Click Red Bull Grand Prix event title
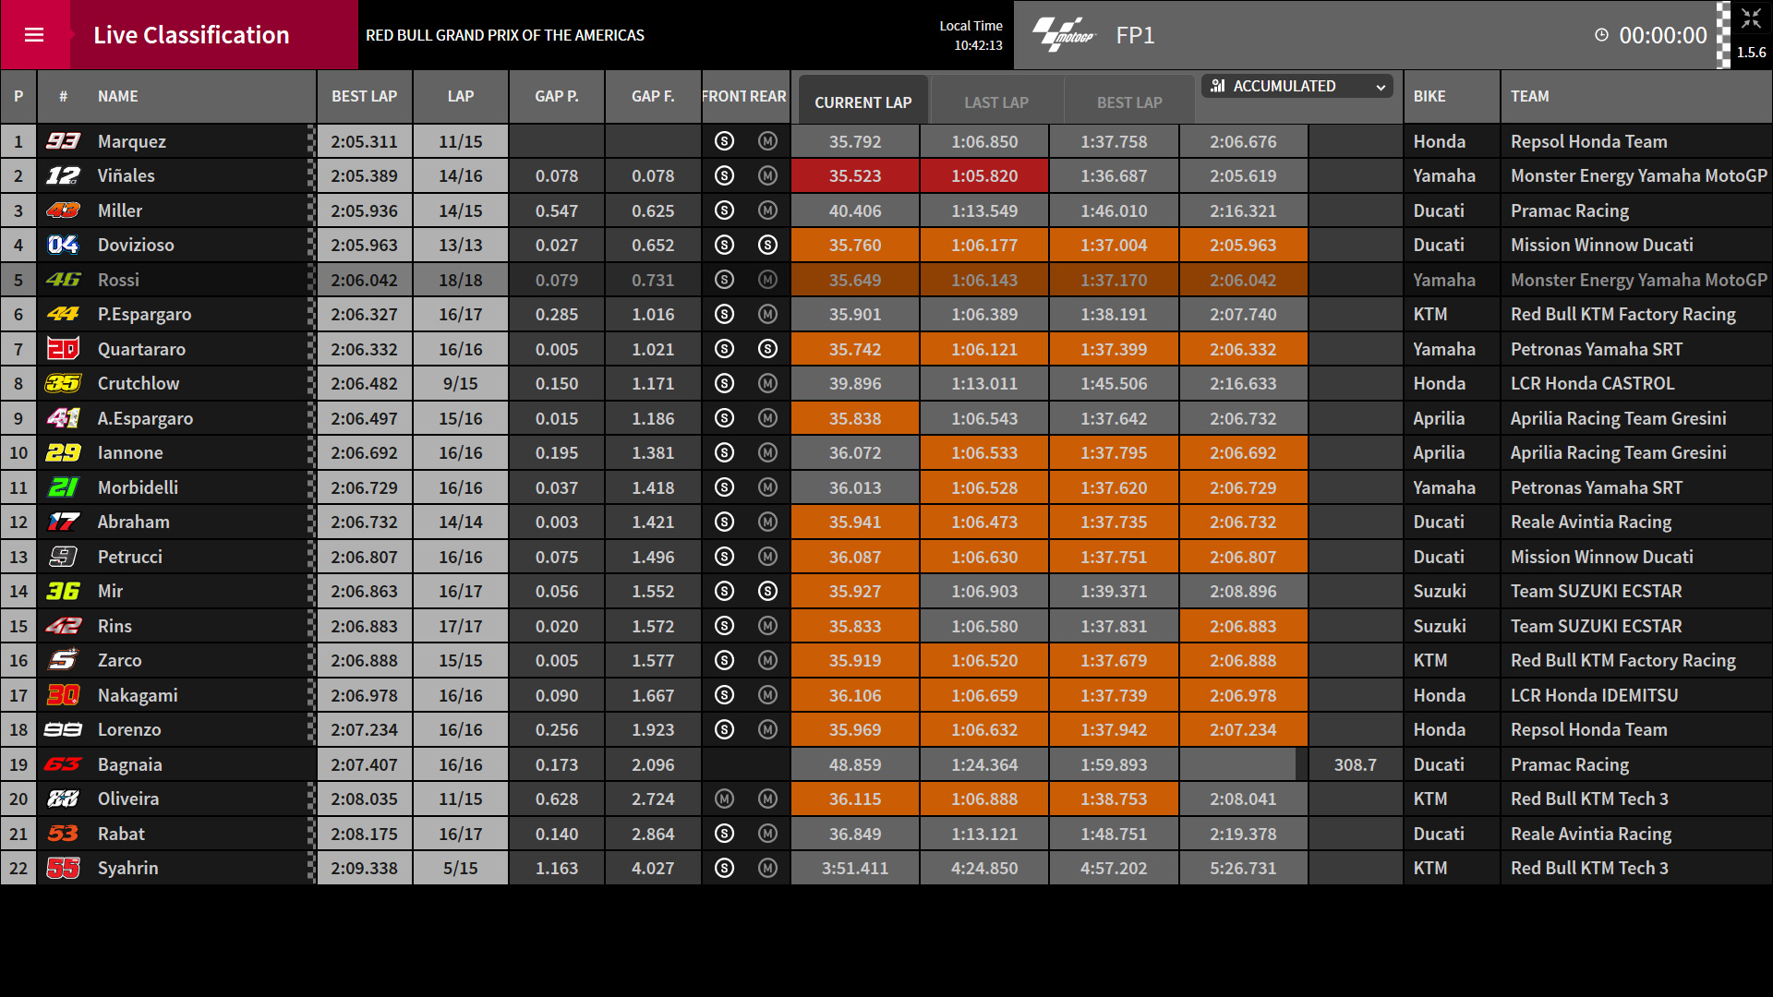 point(504,35)
